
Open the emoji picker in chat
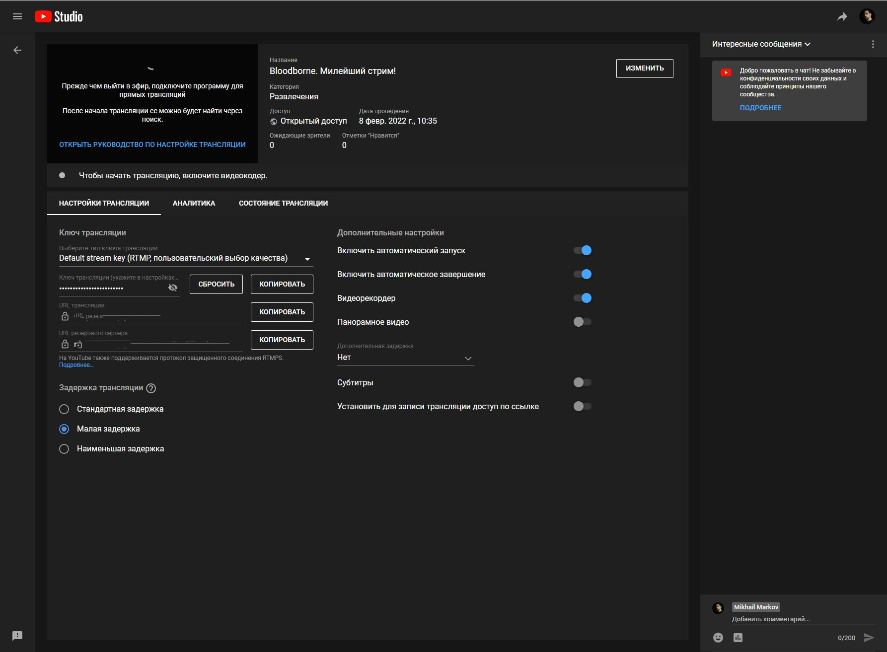718,638
